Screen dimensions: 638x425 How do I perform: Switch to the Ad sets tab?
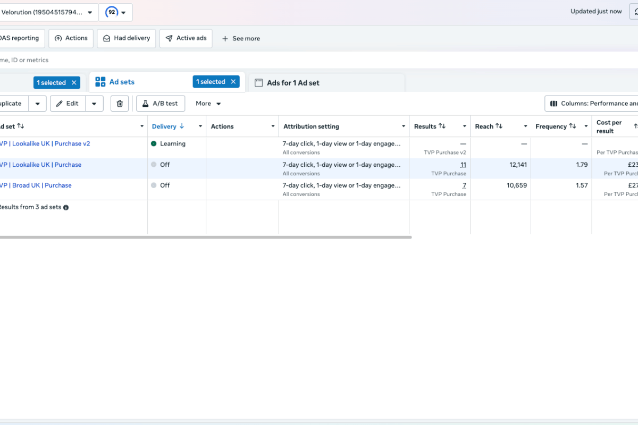pyautogui.click(x=122, y=82)
